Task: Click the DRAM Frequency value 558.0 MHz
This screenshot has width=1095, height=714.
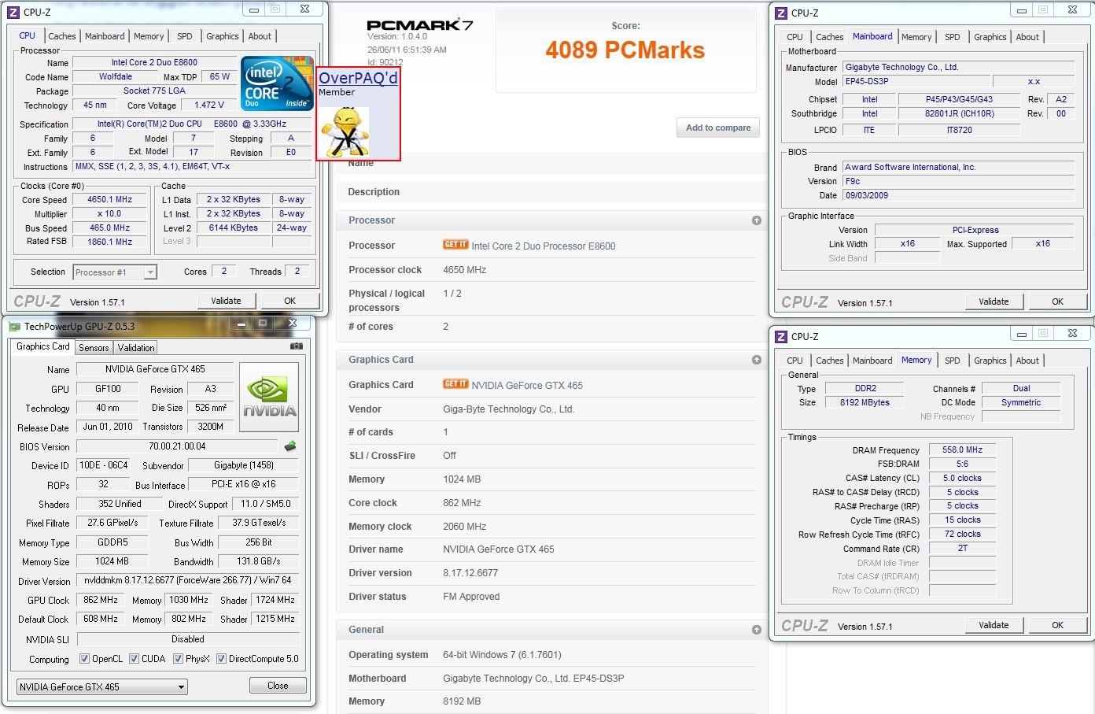Action: click(x=962, y=450)
